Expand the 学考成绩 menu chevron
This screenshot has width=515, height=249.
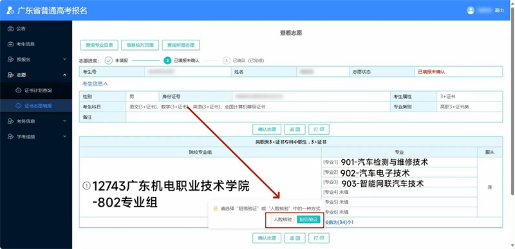point(65,136)
